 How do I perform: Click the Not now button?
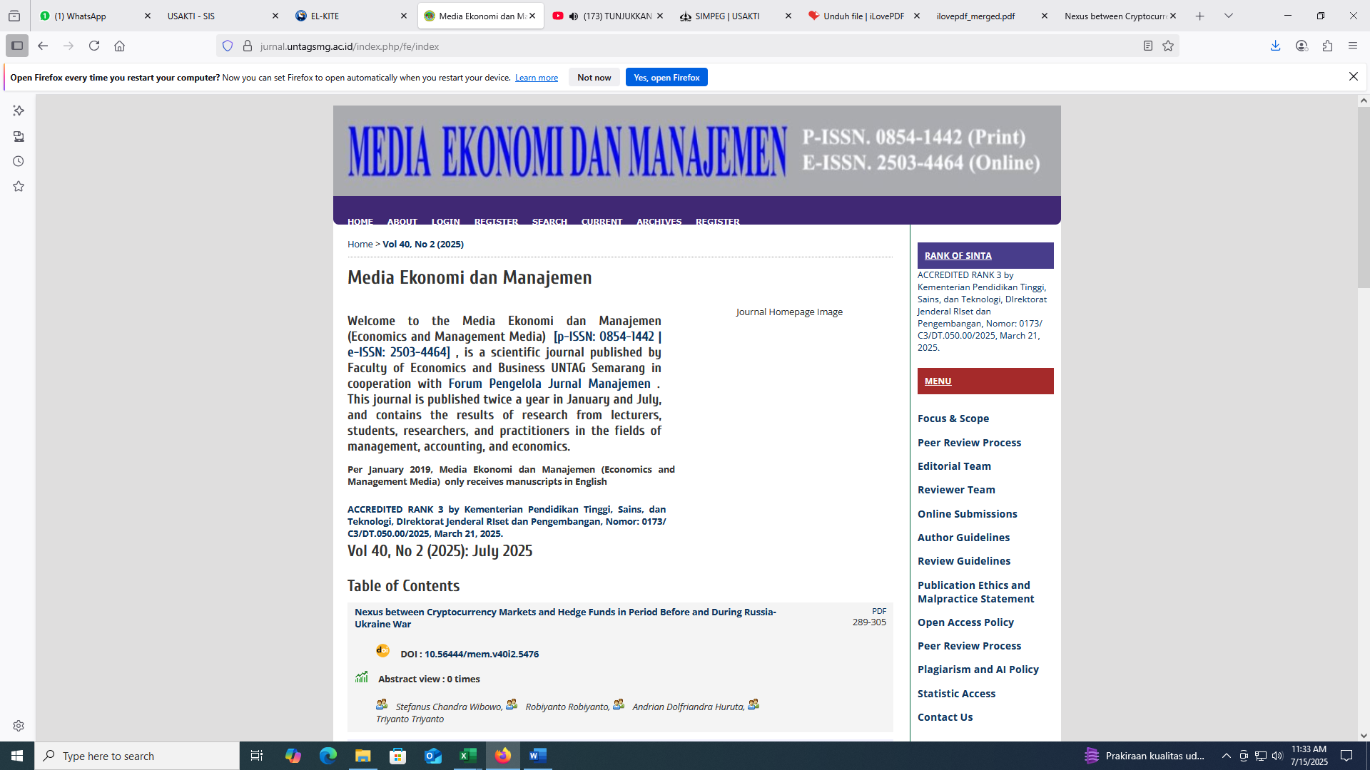pos(594,77)
